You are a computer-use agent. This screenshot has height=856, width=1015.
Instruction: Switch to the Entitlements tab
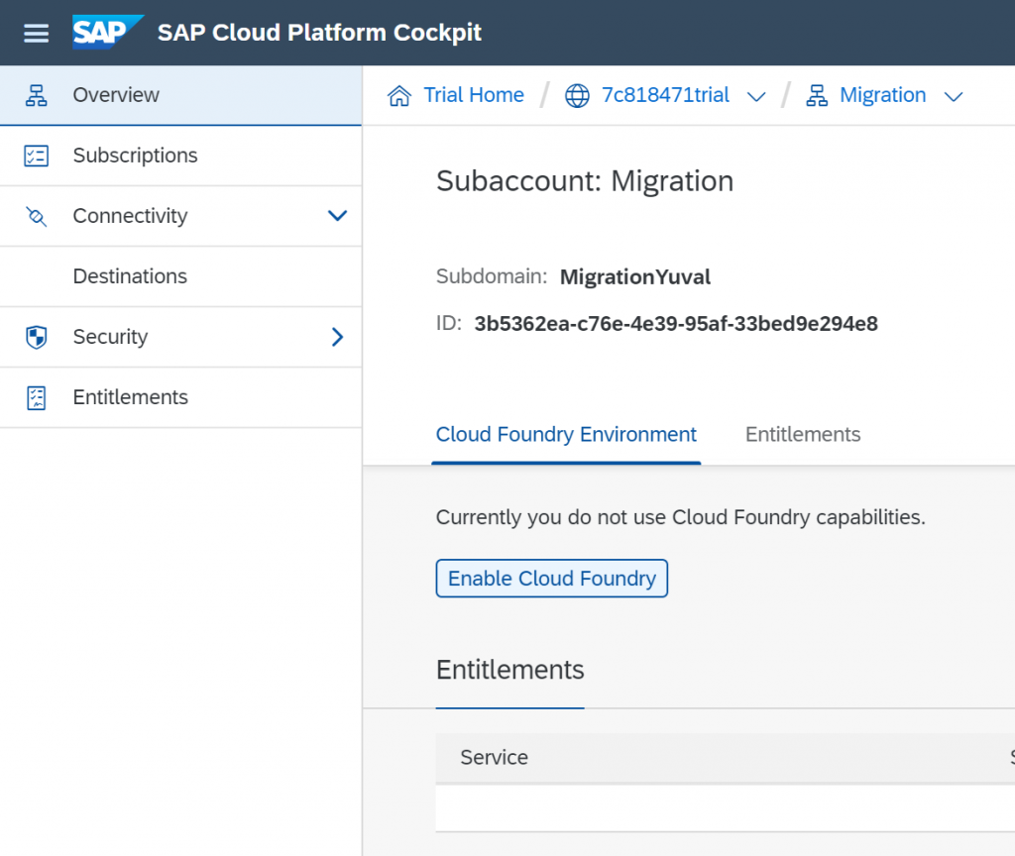pos(803,435)
